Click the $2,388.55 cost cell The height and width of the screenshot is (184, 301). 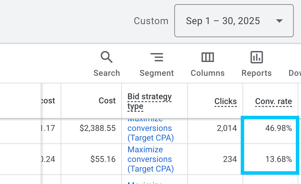pyautogui.click(x=97, y=129)
